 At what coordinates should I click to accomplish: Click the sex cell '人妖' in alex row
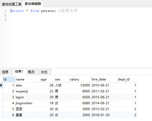coord(62,85)
